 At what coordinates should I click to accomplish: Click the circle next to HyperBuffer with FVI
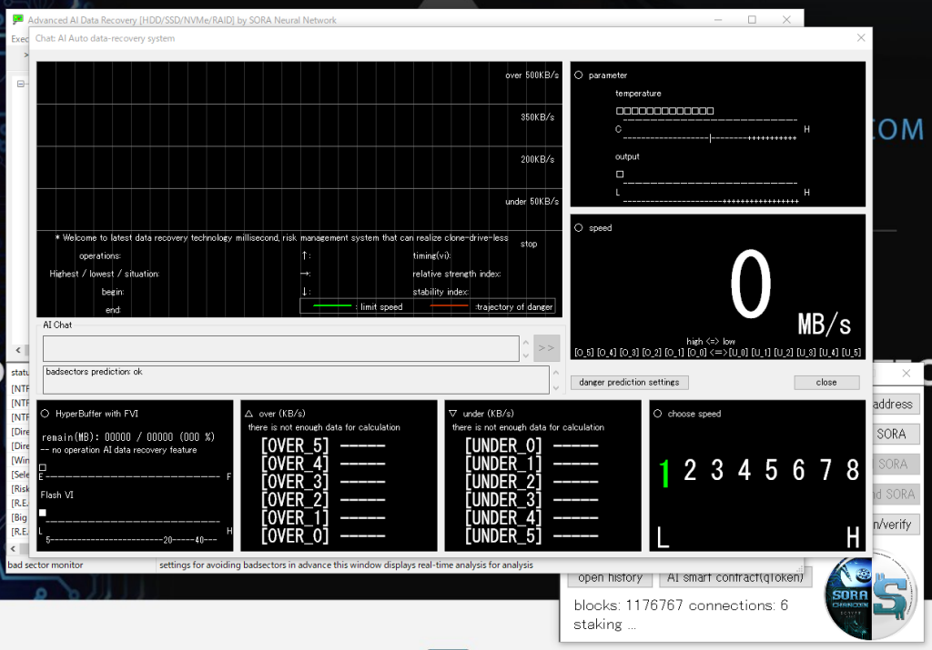pyautogui.click(x=45, y=414)
